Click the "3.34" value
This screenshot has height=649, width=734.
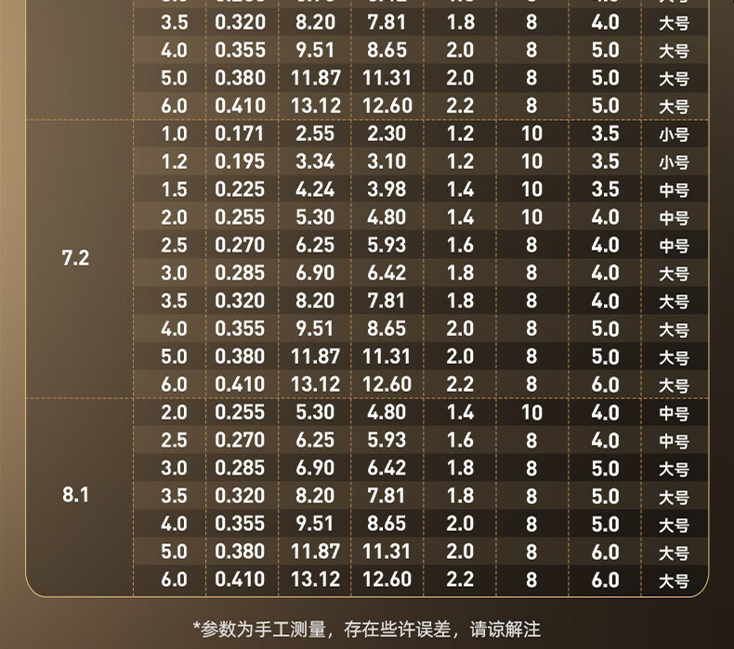coord(315,162)
